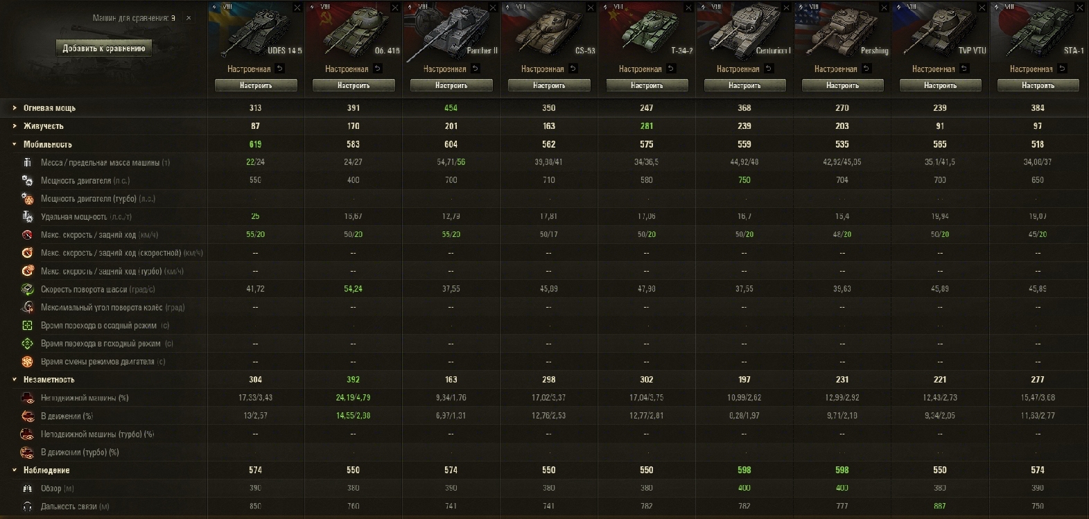1089x519 pixels.
Task: Clear all compared vehicles counter X
Action: click(189, 18)
